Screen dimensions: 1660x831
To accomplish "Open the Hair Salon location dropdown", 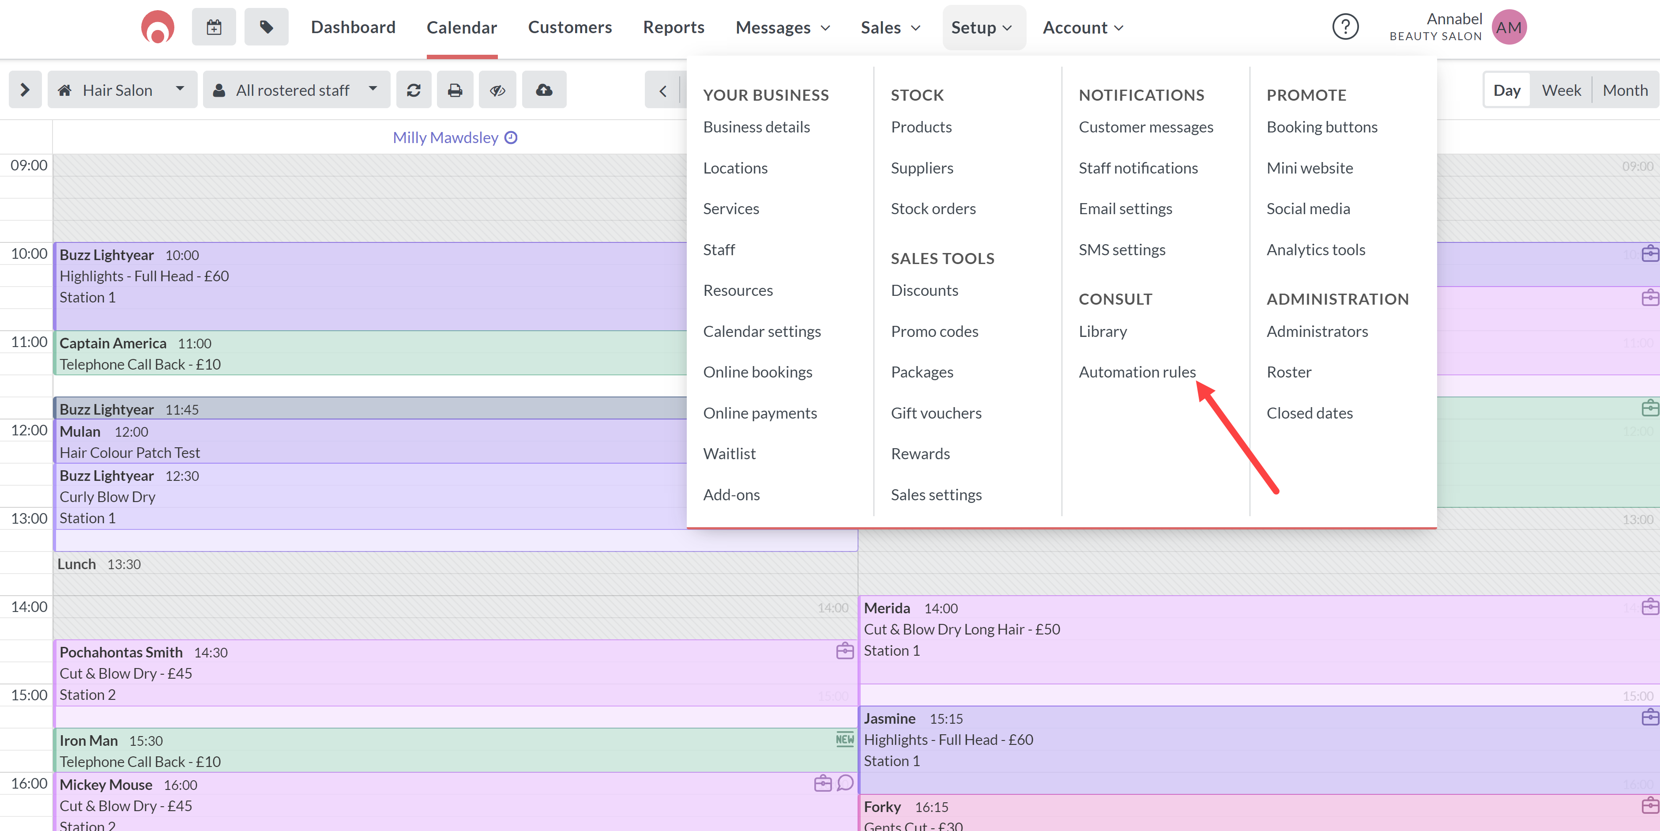I will pyautogui.click(x=122, y=90).
